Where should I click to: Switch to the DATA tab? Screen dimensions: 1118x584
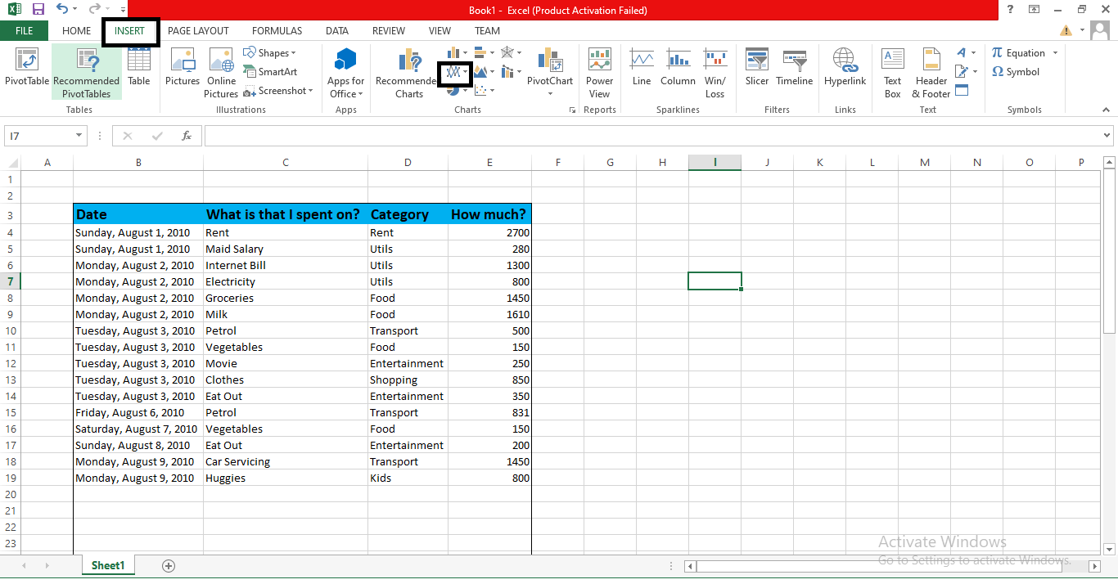point(337,31)
